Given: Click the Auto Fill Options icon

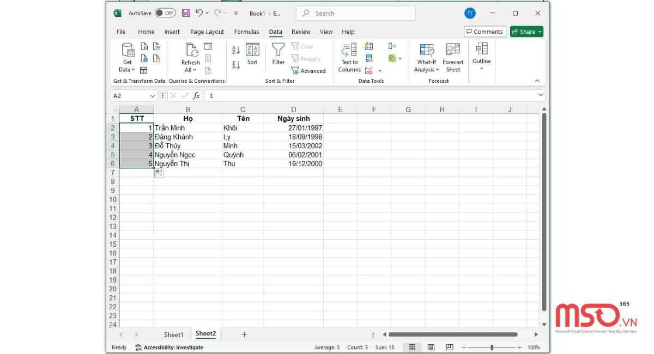Looking at the screenshot, I should pyautogui.click(x=159, y=173).
